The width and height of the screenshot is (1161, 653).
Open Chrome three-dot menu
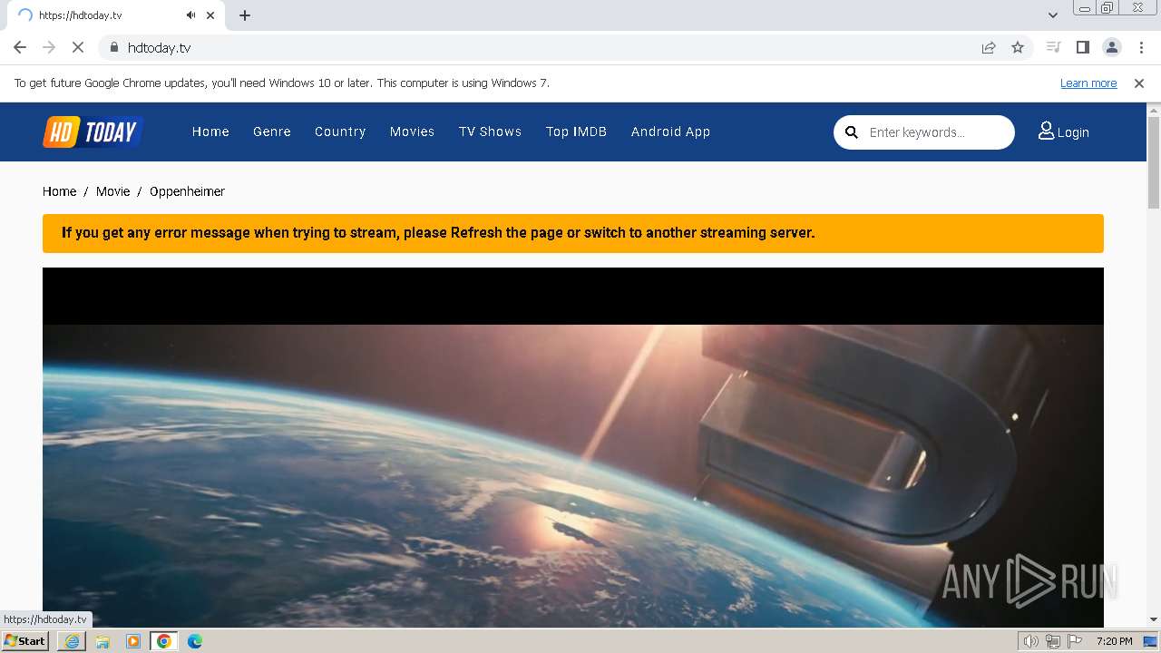1140,47
